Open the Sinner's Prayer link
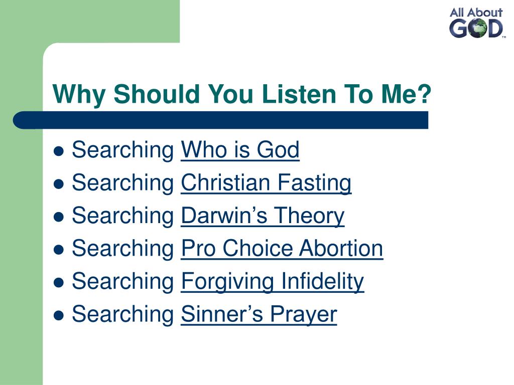 click(x=259, y=314)
